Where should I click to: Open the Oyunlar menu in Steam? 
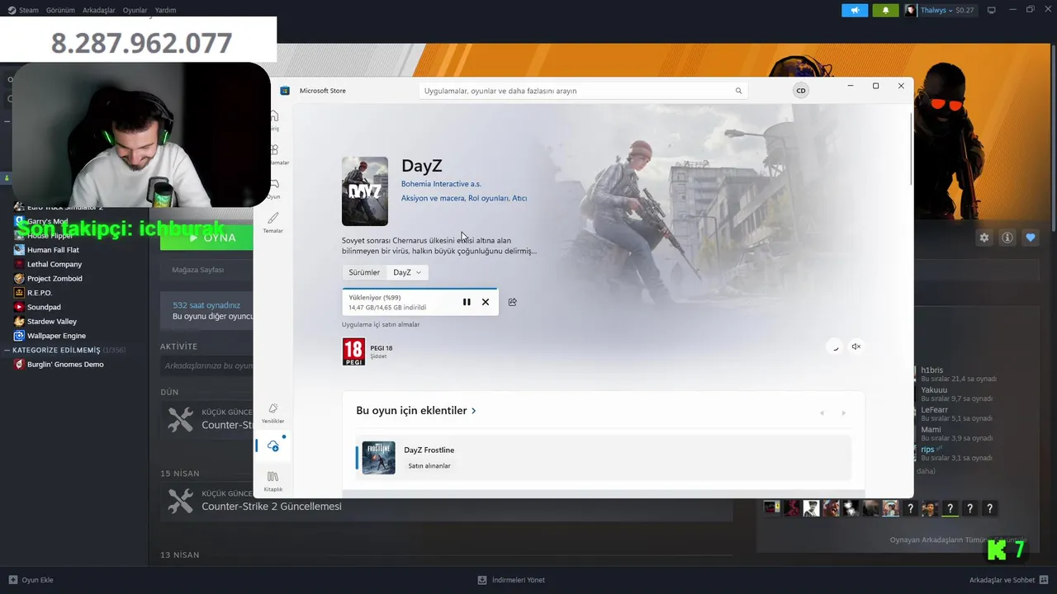pyautogui.click(x=135, y=10)
